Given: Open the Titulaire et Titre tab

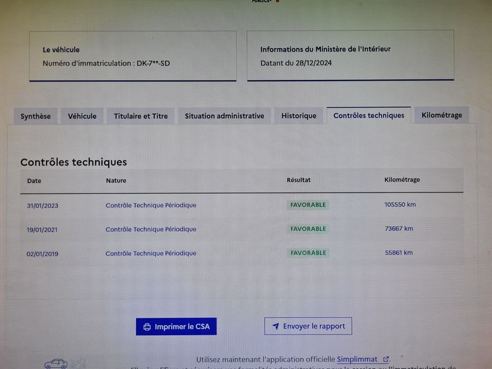Looking at the screenshot, I should pos(141,116).
